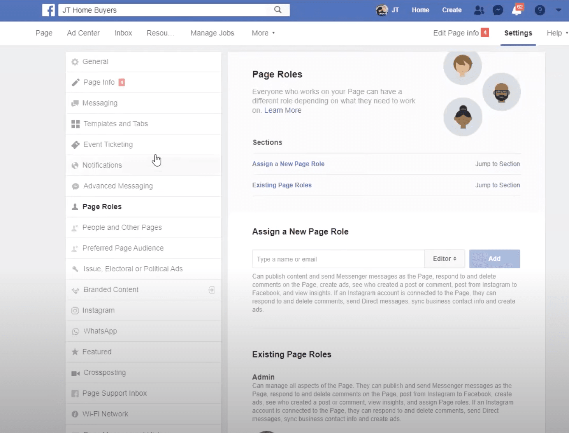Open the Quick Help question icon
569x433 pixels.
(x=540, y=10)
